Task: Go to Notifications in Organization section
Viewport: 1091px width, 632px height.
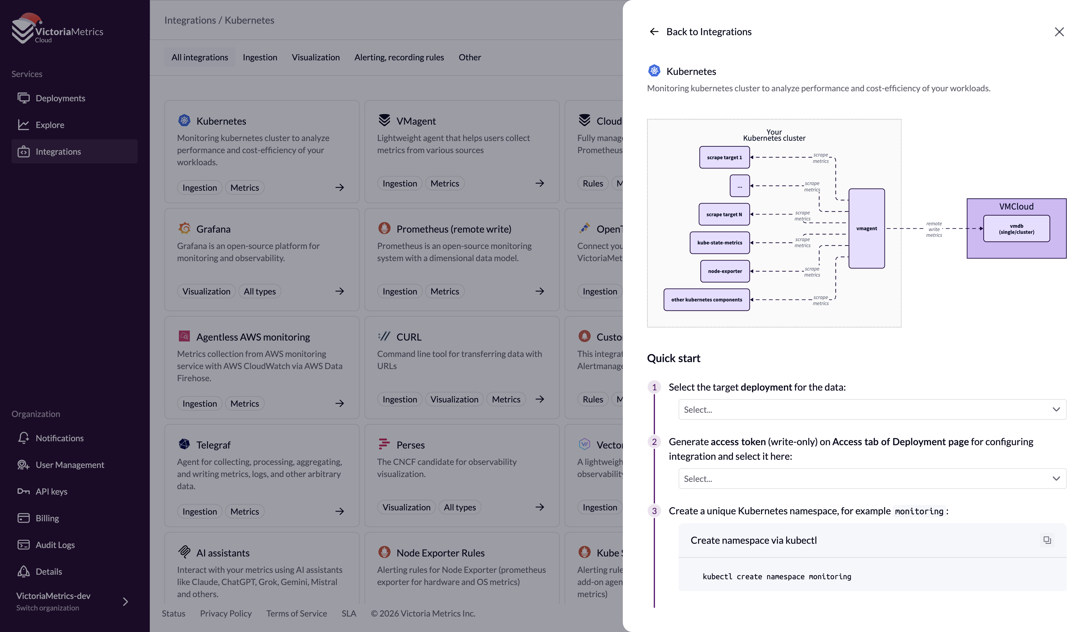Action: pyautogui.click(x=59, y=438)
